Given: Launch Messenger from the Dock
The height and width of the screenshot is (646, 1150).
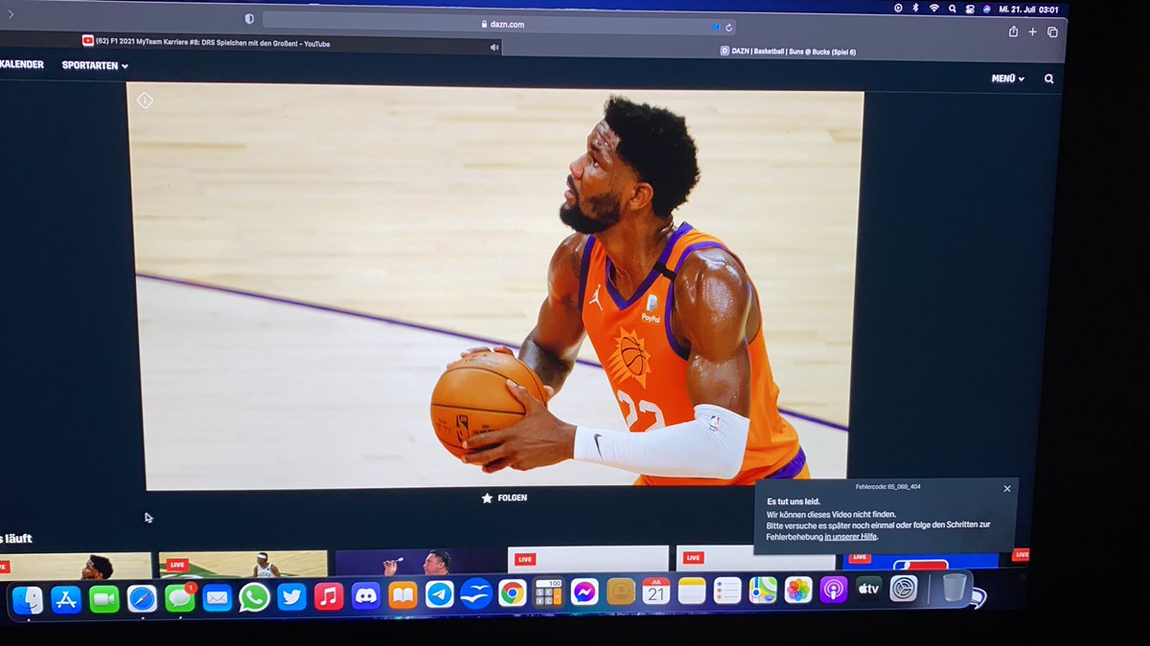Looking at the screenshot, I should [585, 592].
